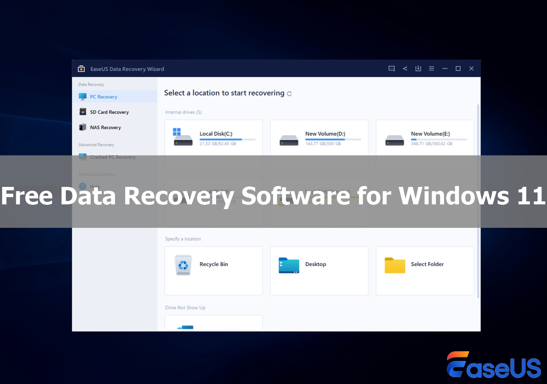Click the 'EaseUS Data Recovery Wizard' window title
Viewport: 547px width, 384px height.
click(x=127, y=69)
